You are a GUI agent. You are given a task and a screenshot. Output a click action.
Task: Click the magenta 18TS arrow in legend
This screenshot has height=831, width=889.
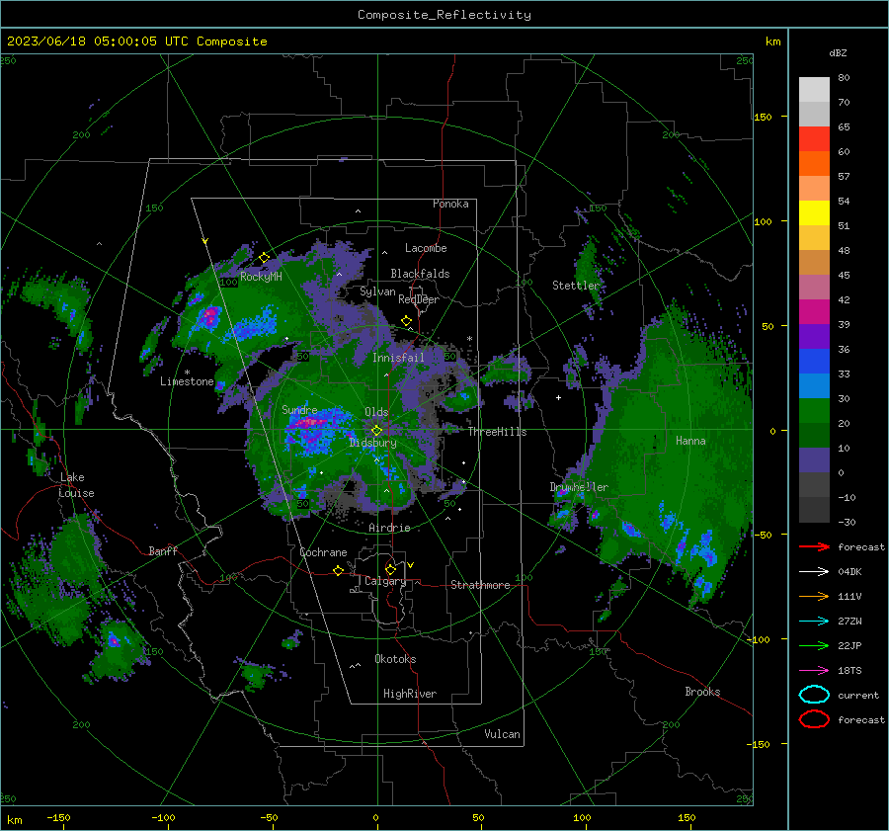tap(814, 671)
